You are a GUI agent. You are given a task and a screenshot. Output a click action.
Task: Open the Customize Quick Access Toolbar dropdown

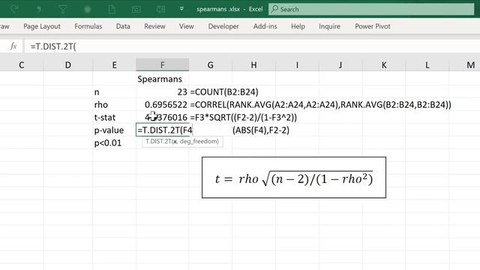click(181, 9)
